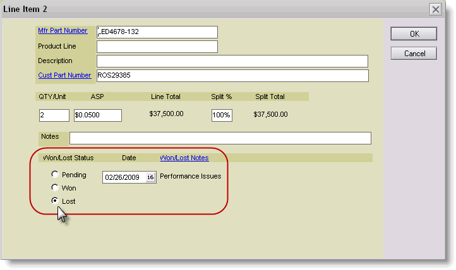Click the Description label
The image size is (456, 270).
(55, 61)
